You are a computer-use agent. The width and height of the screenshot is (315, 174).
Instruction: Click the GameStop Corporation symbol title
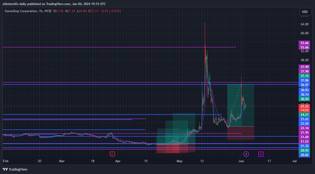click(x=21, y=11)
